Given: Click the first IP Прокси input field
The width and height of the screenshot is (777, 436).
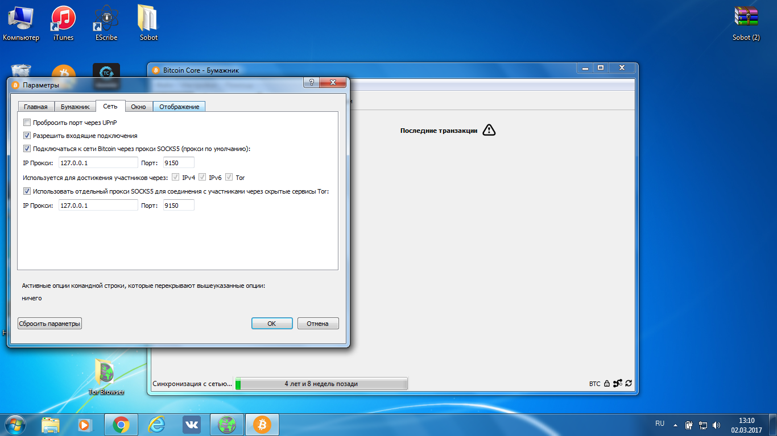Looking at the screenshot, I should [98, 163].
